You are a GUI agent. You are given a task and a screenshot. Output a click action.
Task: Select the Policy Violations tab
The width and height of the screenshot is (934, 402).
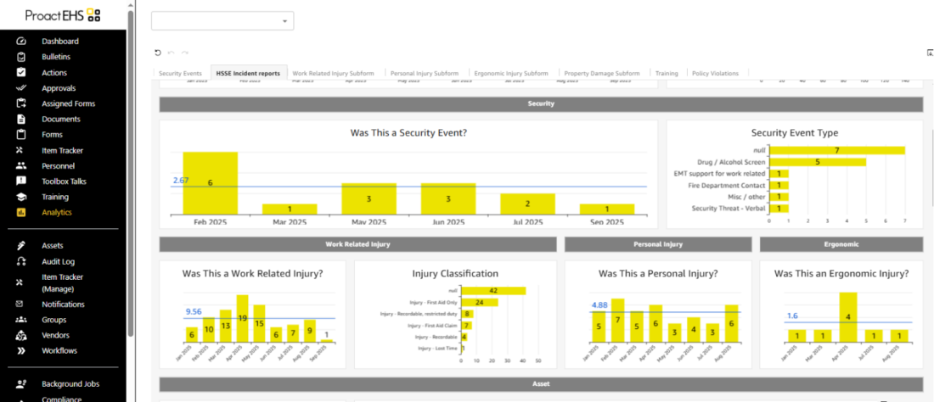tap(715, 74)
